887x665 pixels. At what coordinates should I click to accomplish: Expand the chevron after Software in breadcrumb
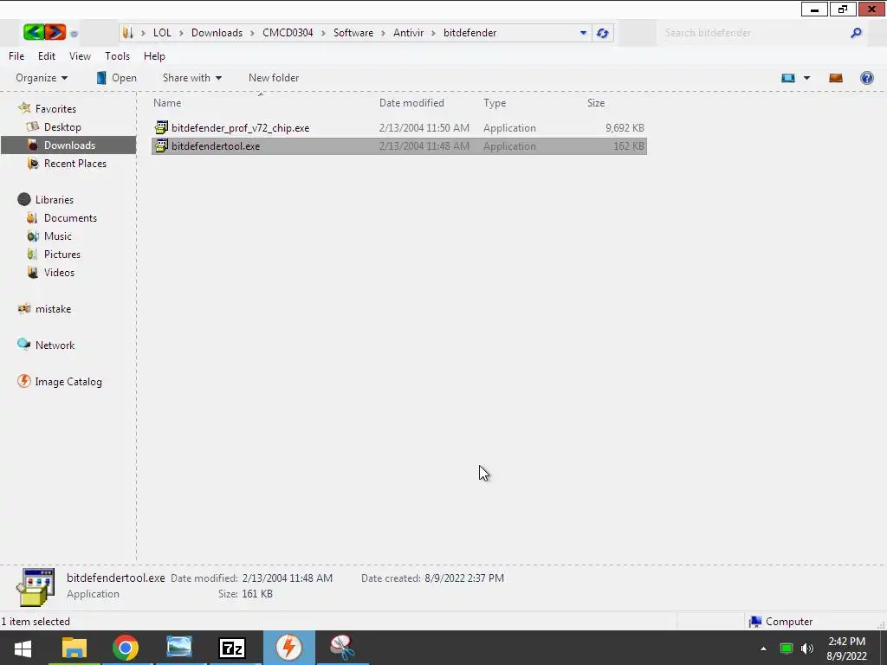click(x=383, y=33)
